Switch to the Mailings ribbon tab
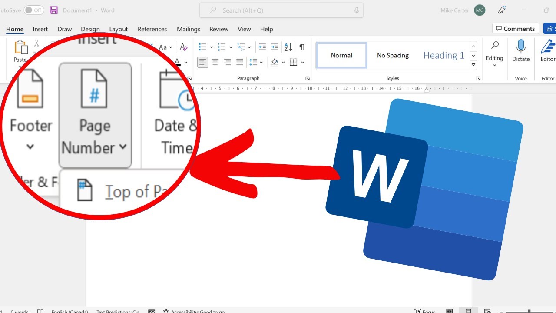This screenshot has width=556, height=313. click(188, 29)
